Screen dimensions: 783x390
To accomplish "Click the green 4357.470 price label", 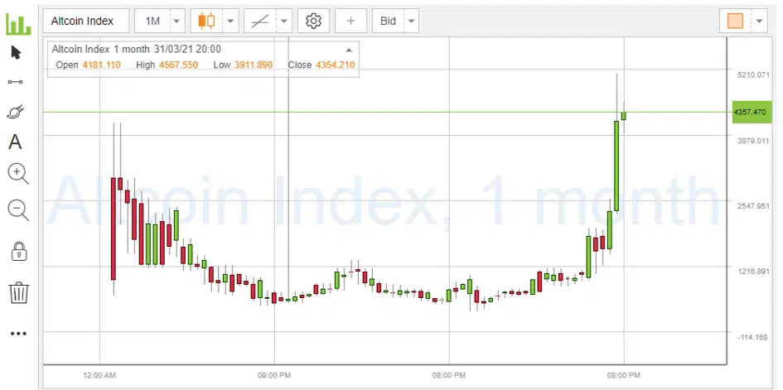I will point(752,113).
